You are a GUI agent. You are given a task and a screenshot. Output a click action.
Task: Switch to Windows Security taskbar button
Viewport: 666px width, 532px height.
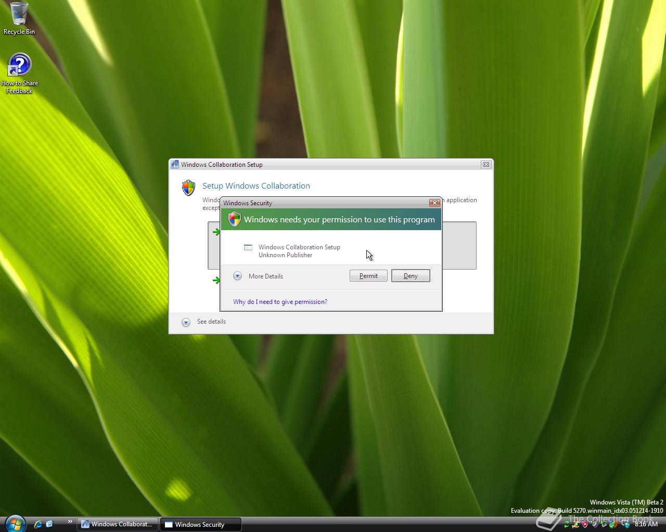tap(200, 524)
